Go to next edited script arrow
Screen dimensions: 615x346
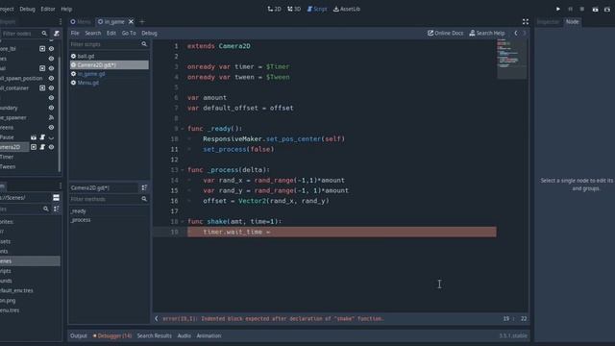525,33
